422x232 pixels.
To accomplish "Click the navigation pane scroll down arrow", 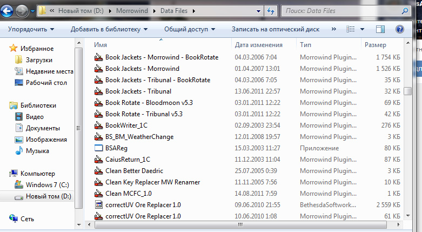I will coord(78,224).
